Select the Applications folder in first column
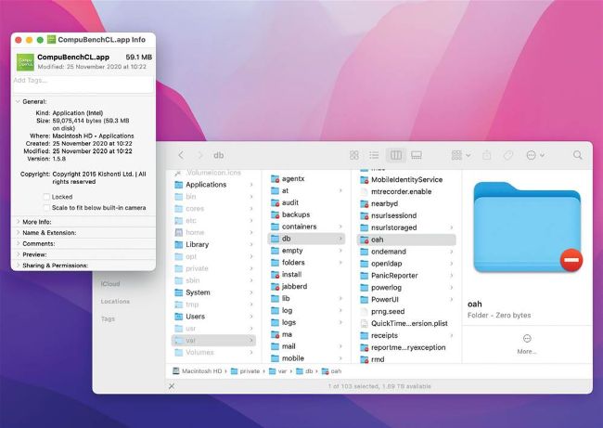This screenshot has height=428, width=603. (205, 185)
